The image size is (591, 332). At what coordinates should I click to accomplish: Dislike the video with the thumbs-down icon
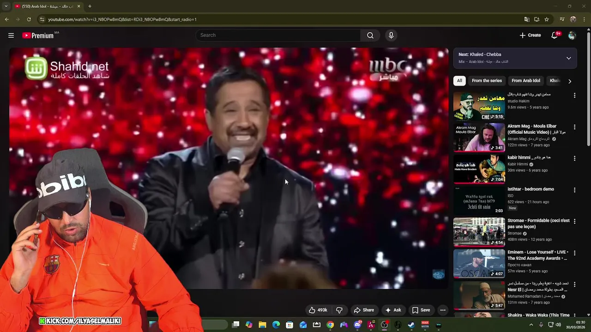click(x=339, y=310)
